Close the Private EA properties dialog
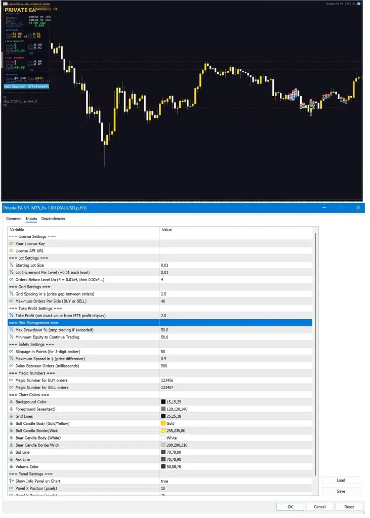Screen dimensions: 370x518 tap(358, 208)
